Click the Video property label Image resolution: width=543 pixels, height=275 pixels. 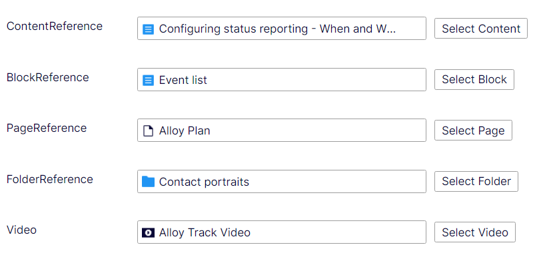pos(21,230)
